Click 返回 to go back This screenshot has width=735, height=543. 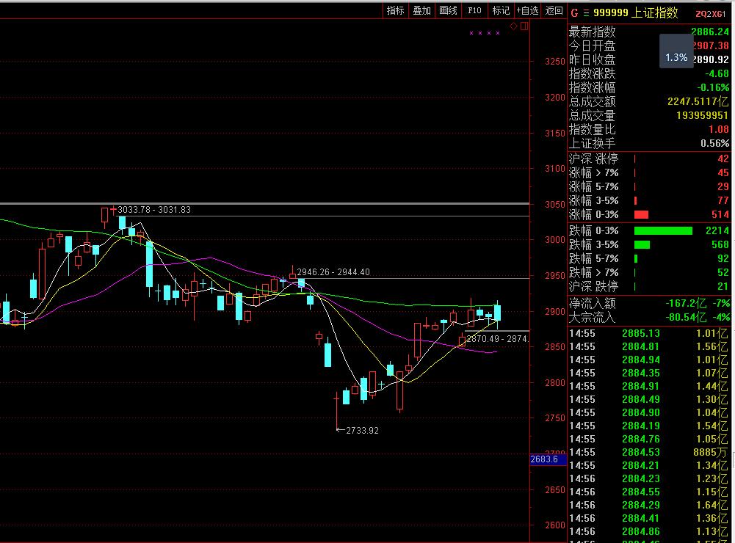554,10
